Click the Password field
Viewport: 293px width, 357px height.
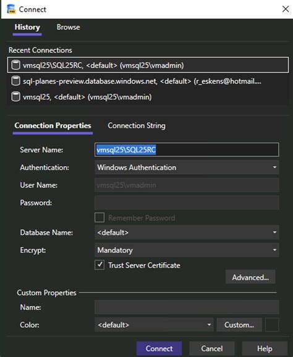(x=187, y=203)
